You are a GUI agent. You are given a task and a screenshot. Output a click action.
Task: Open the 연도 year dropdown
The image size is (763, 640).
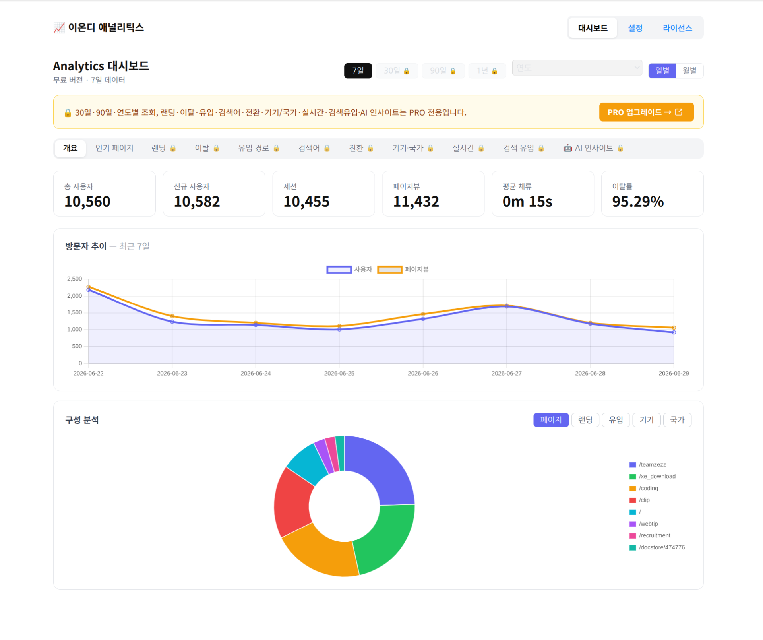[577, 68]
